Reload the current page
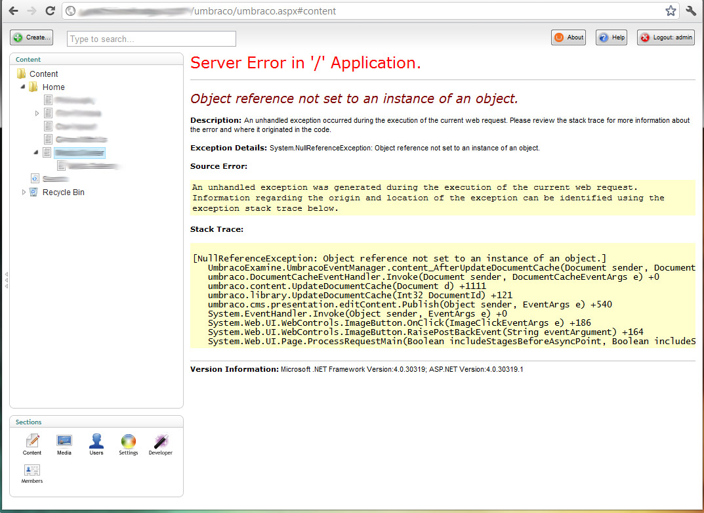The image size is (704, 513). click(x=51, y=11)
